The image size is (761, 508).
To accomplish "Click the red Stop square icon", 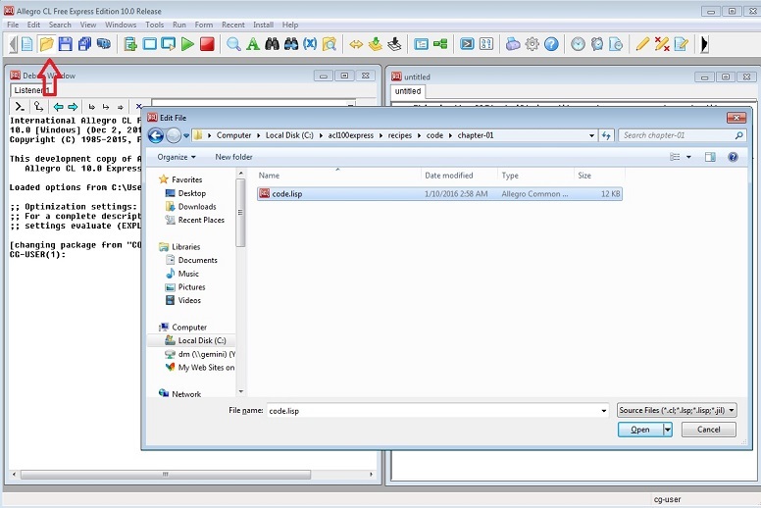I will tap(207, 44).
